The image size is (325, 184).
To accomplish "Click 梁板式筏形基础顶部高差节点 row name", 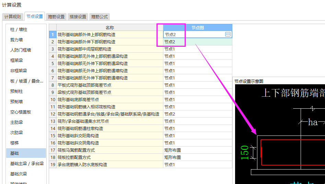I will [x=109, y=92].
